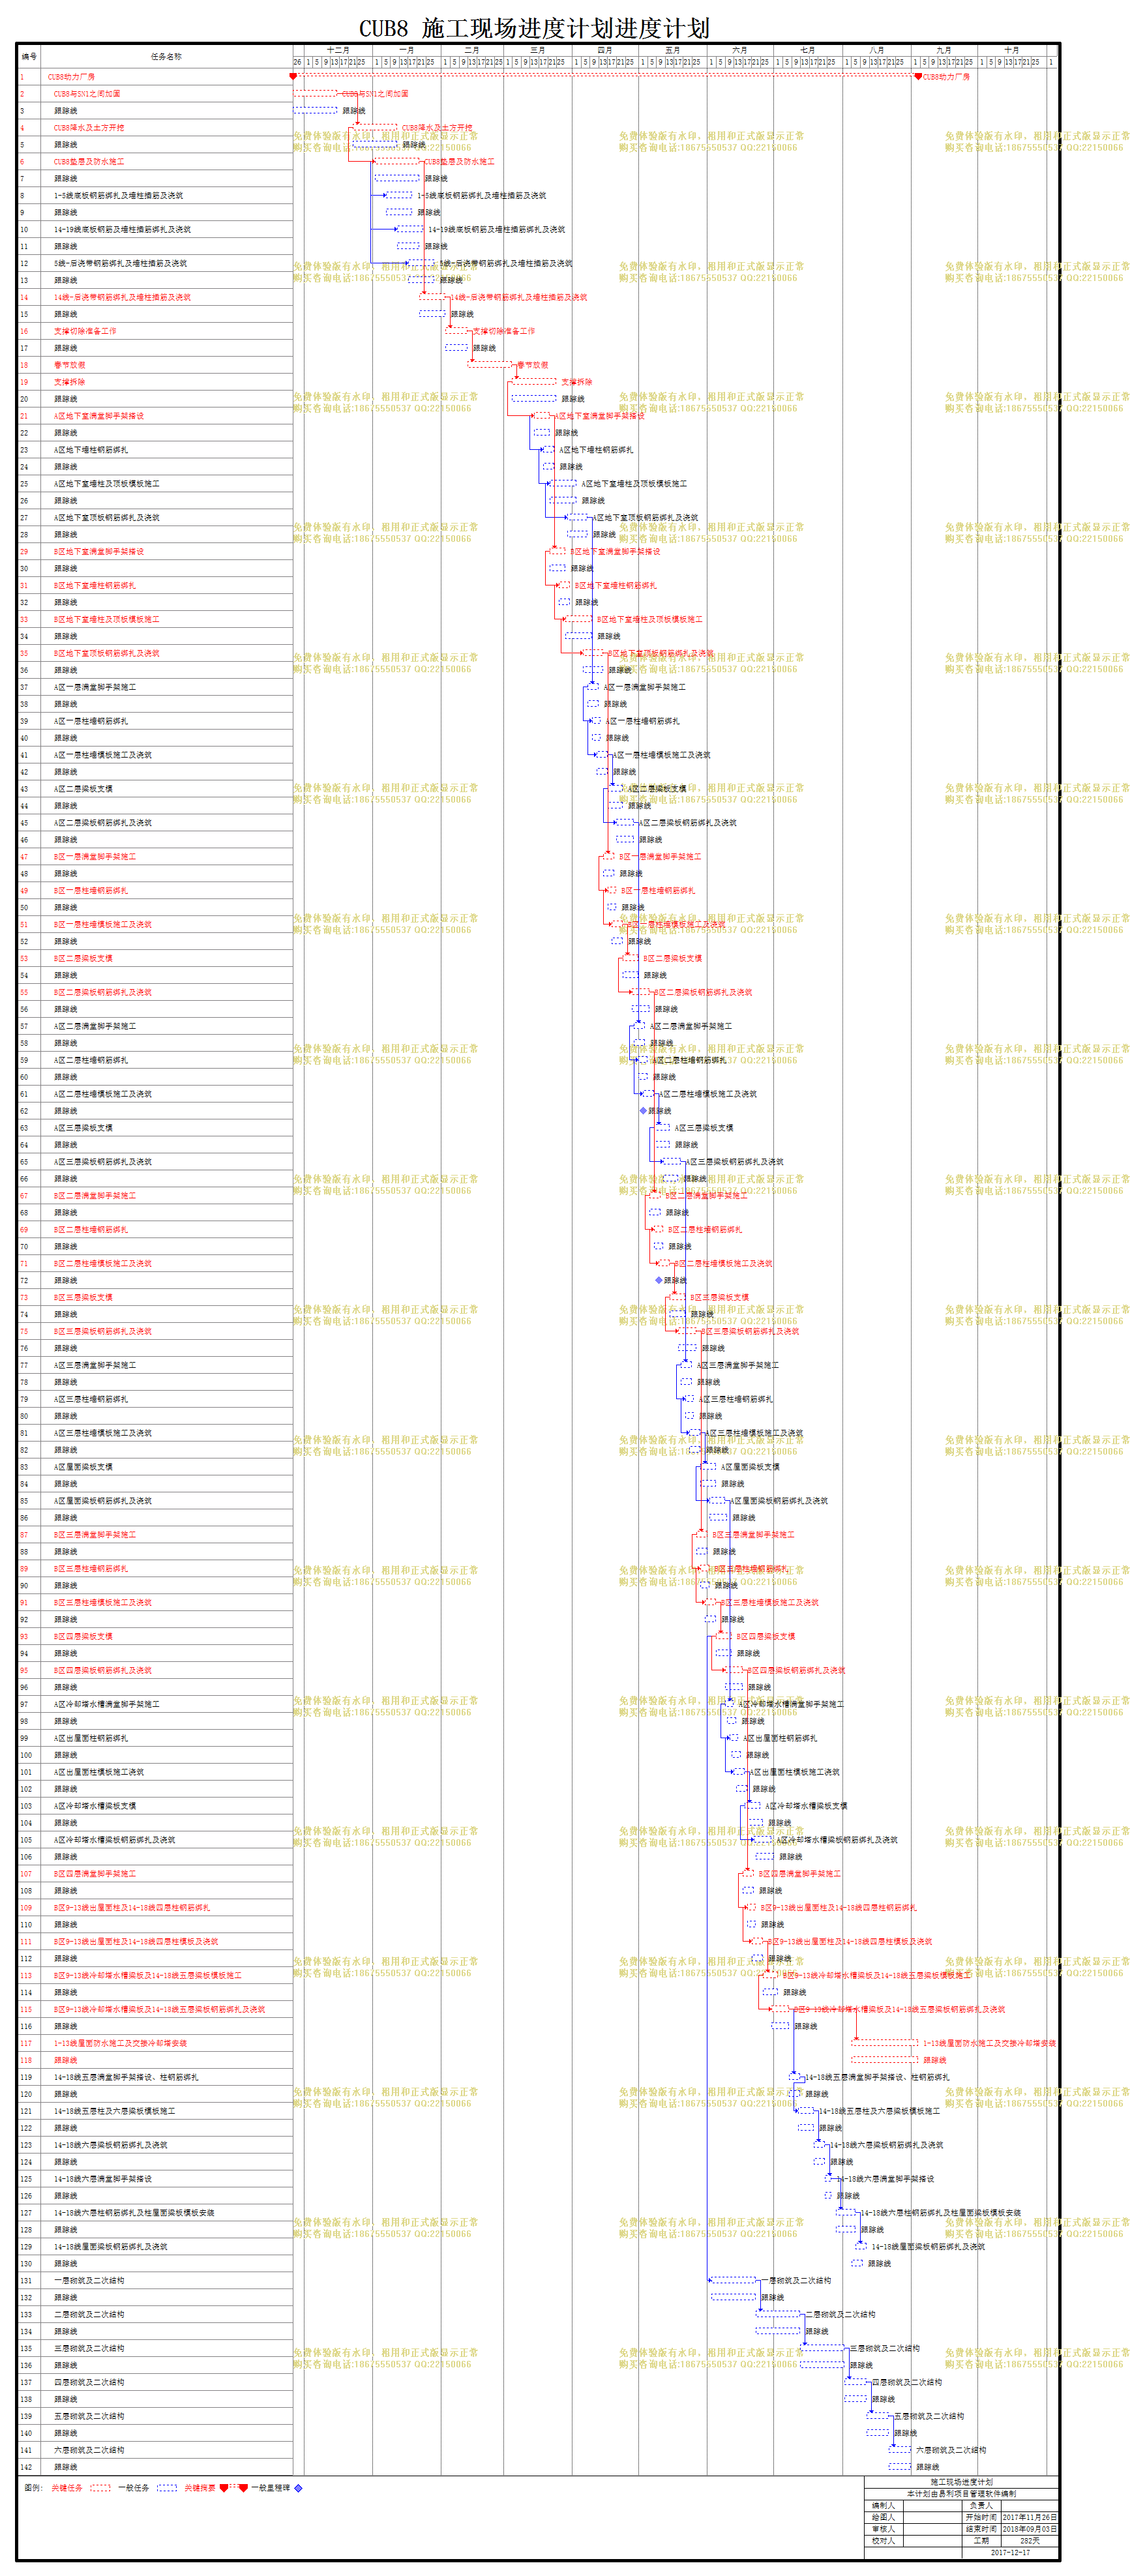Select task row 一层砌筑及二次结构
The image size is (1130, 2576).
[x=155, y=2280]
